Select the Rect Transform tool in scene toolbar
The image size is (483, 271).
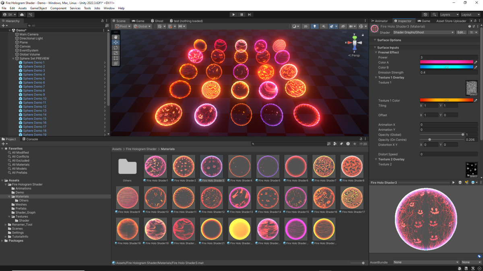tap(116, 57)
